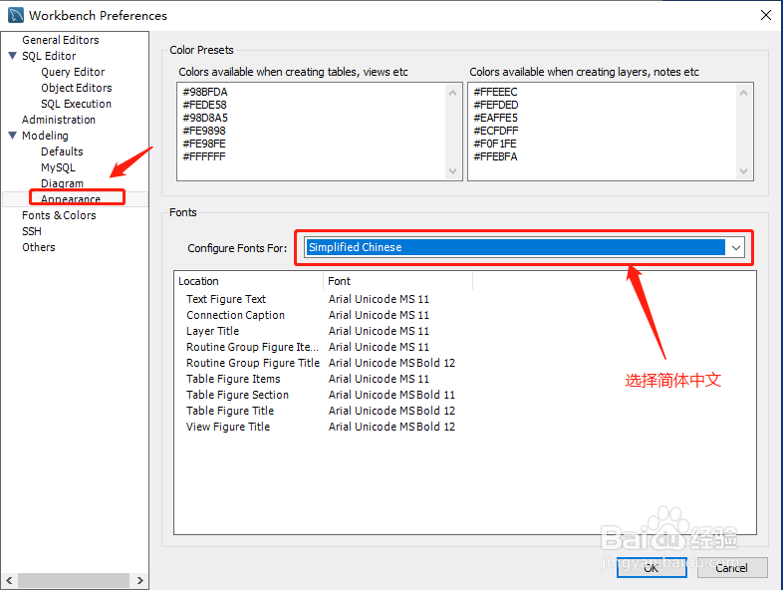Select color #98D8A5 in table colors
This screenshot has width=783, height=590.
tap(205, 118)
